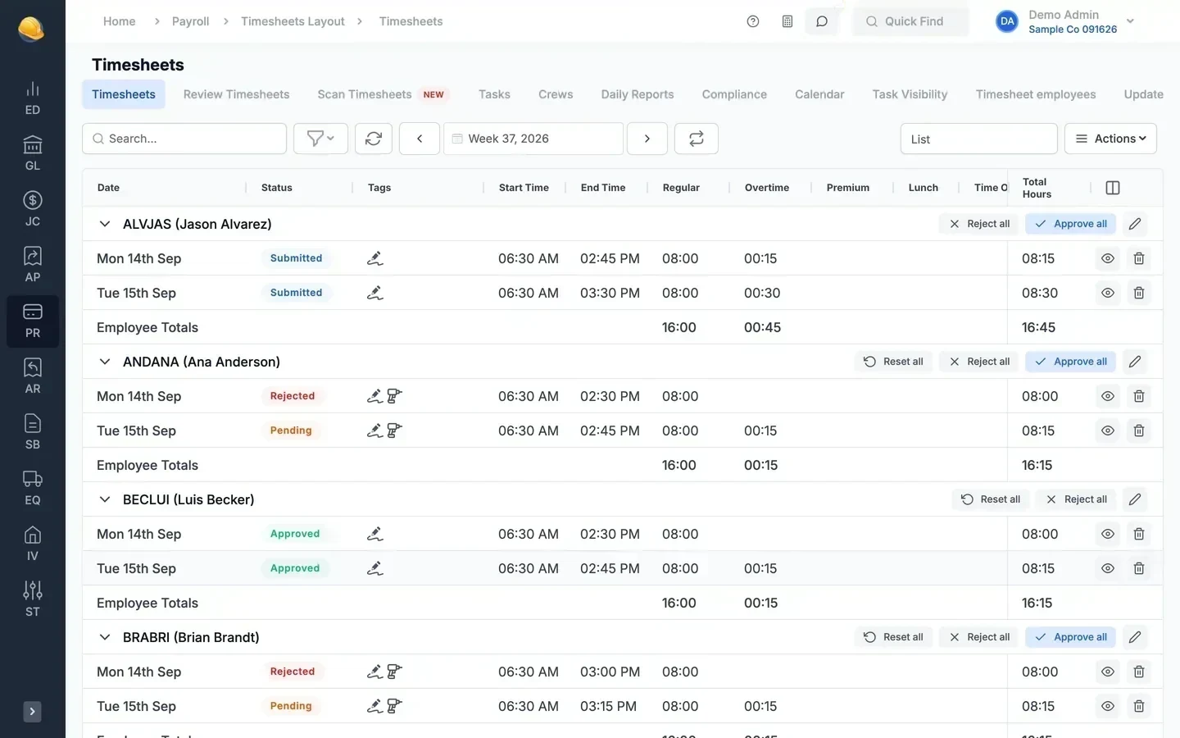Reject all for ANDANA (Ana Anderson)
Screen dimensions: 1180x738
(x=979, y=362)
